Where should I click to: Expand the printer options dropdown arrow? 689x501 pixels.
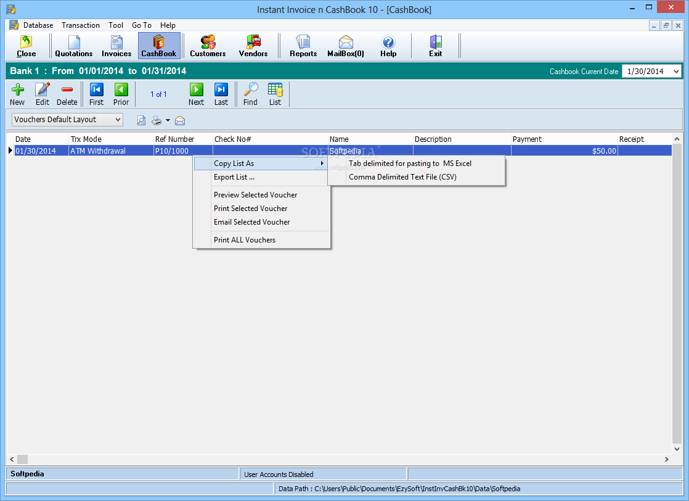click(x=168, y=120)
